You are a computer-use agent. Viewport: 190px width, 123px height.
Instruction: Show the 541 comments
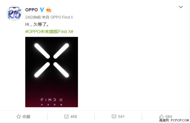point(121,116)
